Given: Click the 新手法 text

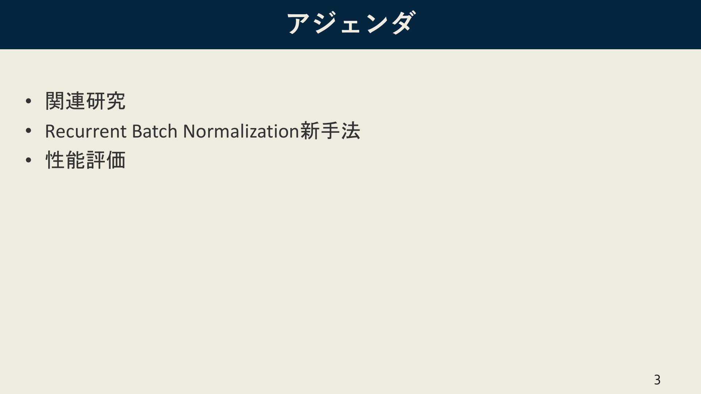Looking at the screenshot, I should 330,131.
